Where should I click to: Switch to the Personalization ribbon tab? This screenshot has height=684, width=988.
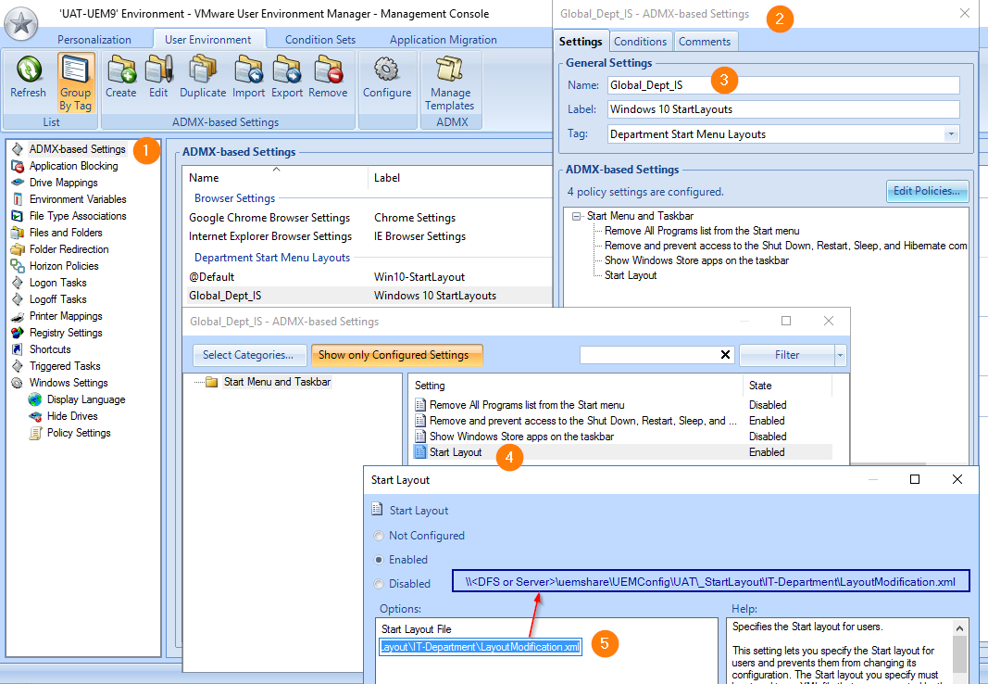94,40
